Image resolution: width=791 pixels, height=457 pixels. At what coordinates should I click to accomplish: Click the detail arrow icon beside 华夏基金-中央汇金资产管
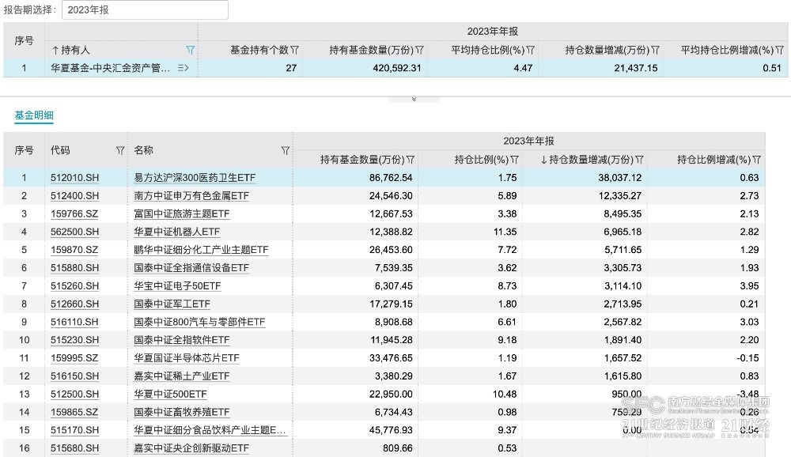pos(184,67)
